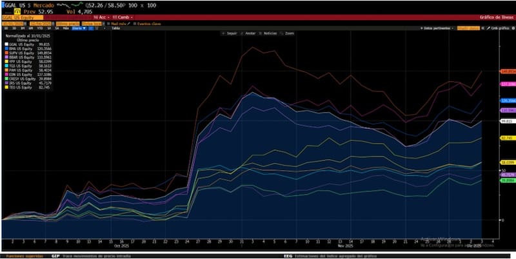Select the YTD time range tab
516x259 pixels.
coord(39,28)
